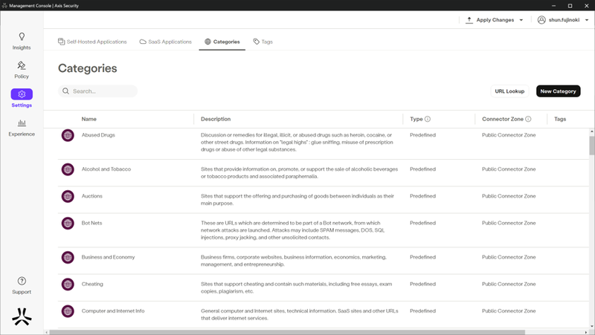
Task: Click the Business and Economy description text
Action: [294, 261]
